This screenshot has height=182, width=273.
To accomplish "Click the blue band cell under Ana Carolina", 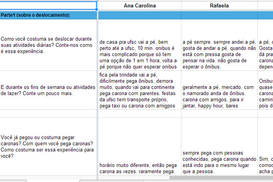I will coord(140,15).
